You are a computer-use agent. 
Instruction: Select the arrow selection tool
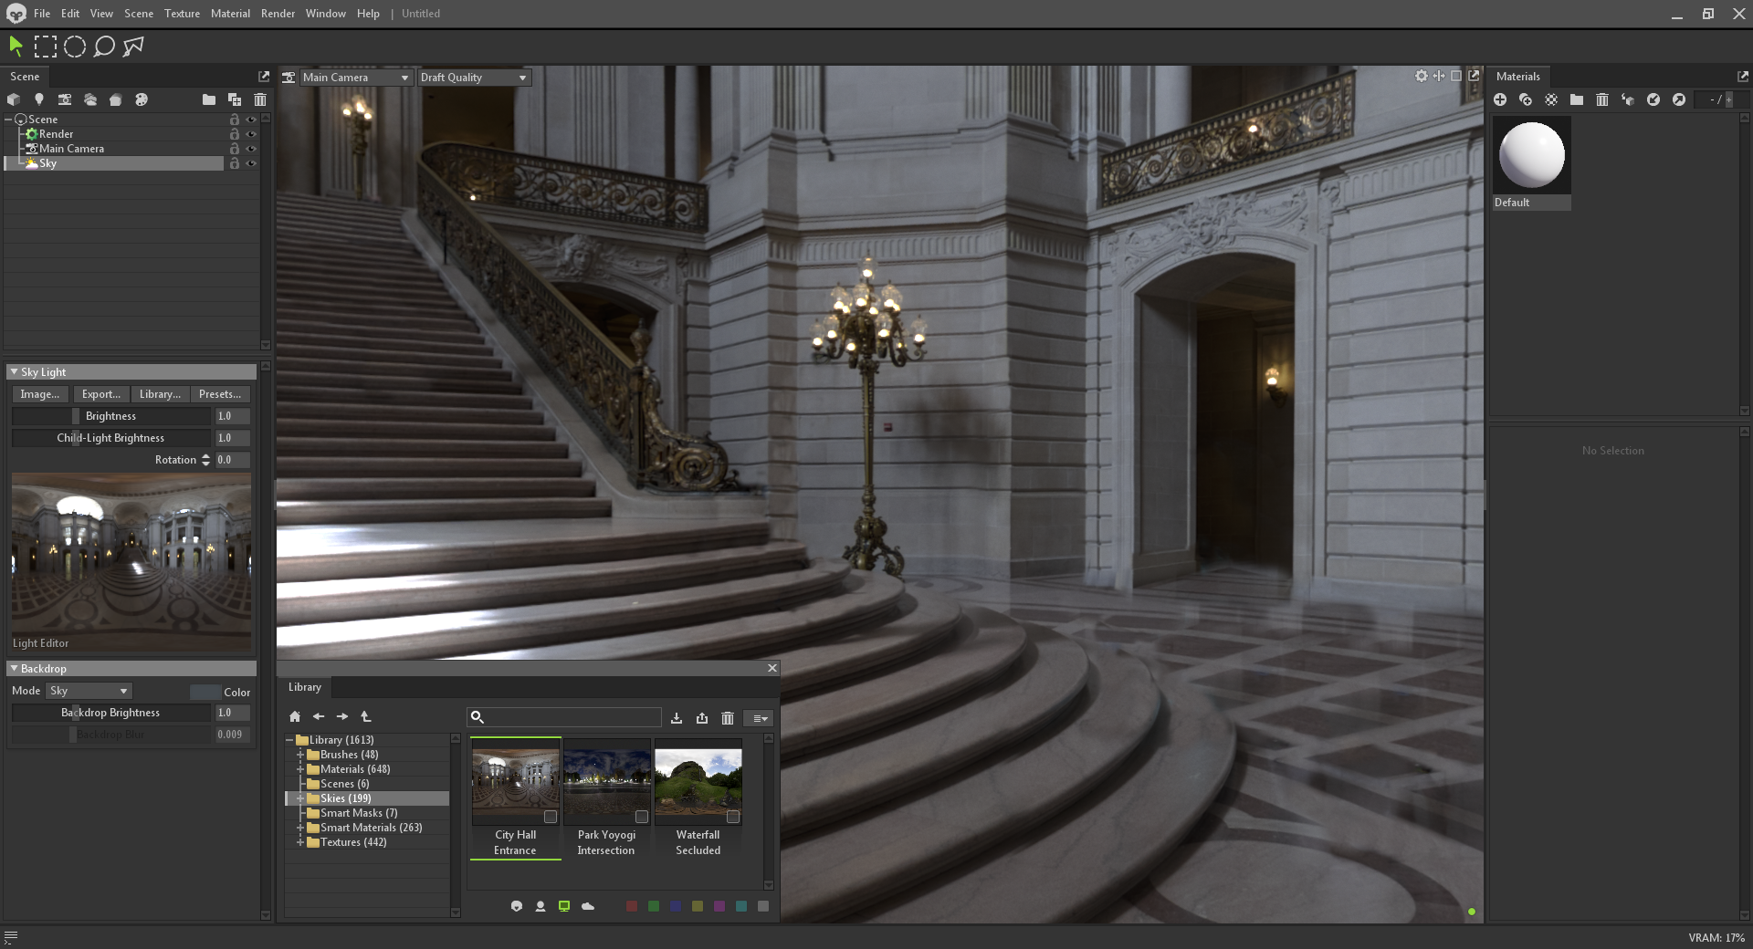16,47
